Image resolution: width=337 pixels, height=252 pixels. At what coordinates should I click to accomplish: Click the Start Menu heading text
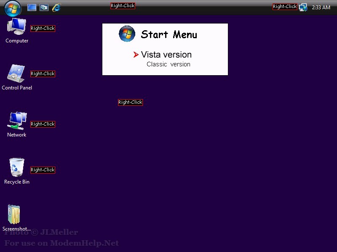click(169, 34)
